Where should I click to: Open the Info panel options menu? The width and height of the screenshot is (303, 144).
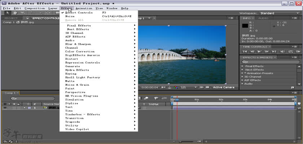click(x=294, y=18)
